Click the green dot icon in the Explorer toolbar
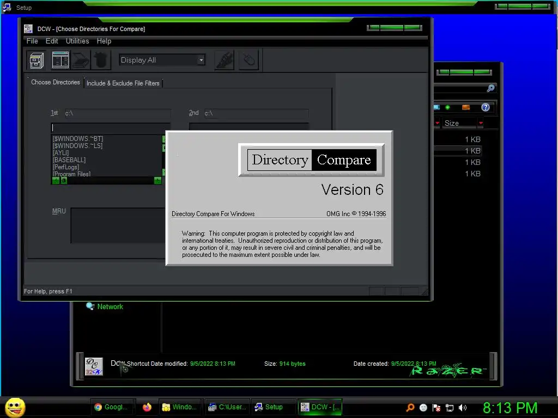The height and width of the screenshot is (418, 558). tap(447, 107)
